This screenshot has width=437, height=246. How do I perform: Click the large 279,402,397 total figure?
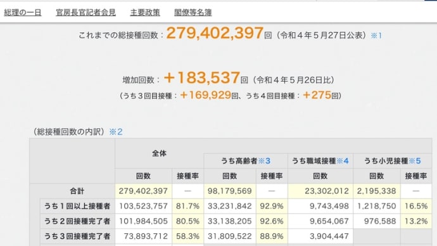click(x=215, y=33)
